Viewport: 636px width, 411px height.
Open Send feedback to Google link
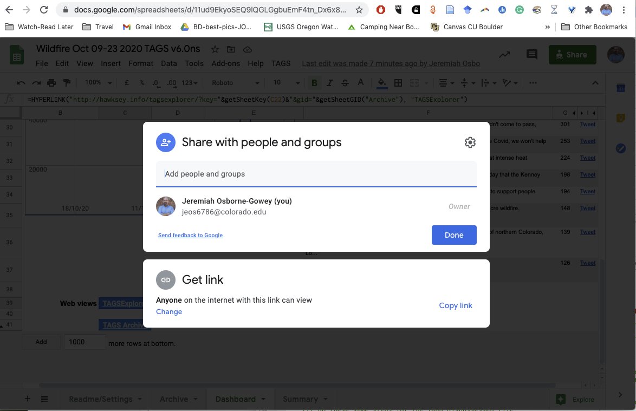point(190,235)
